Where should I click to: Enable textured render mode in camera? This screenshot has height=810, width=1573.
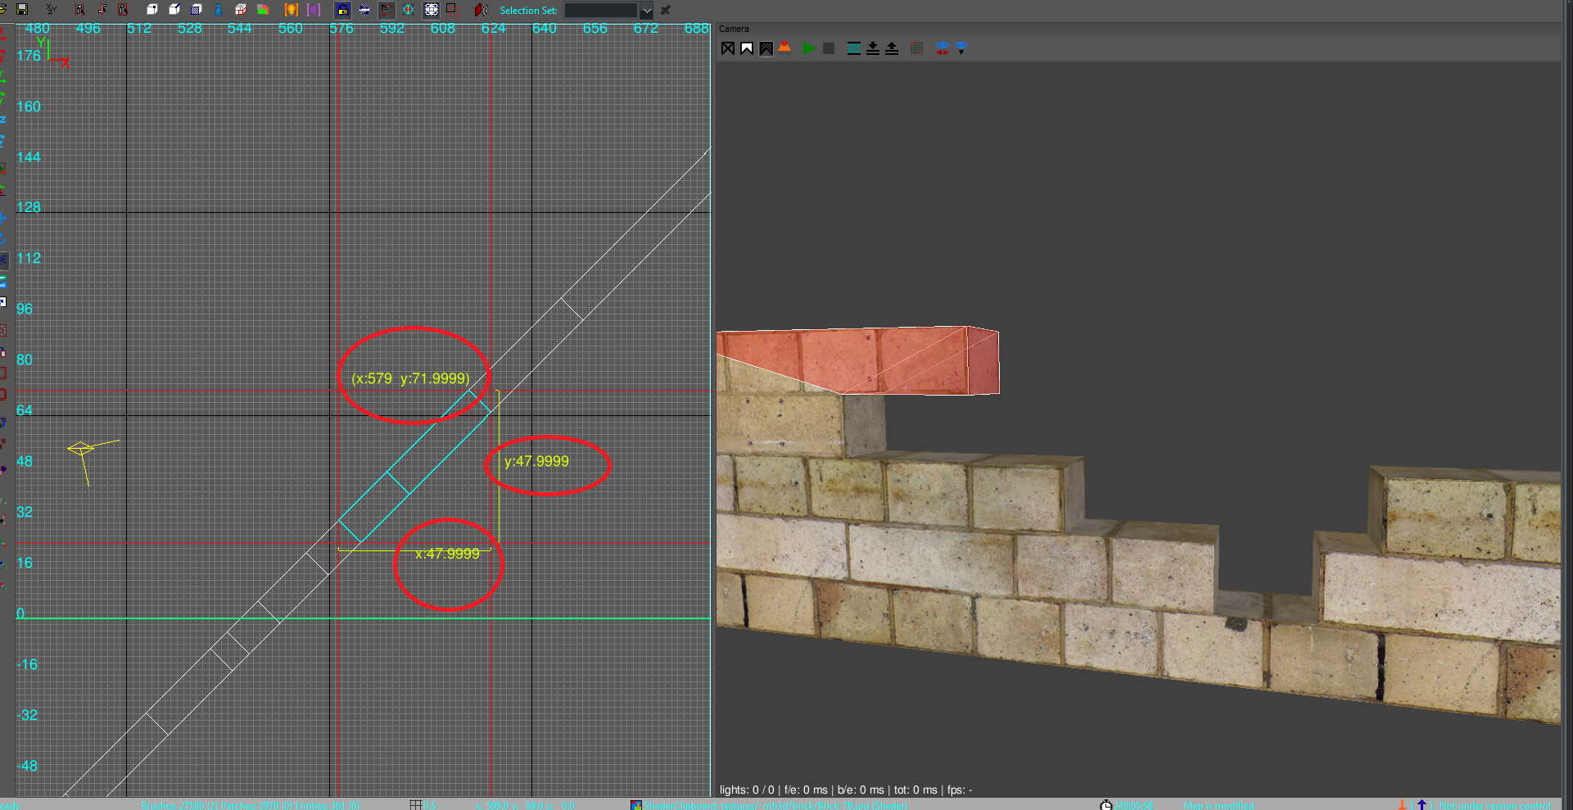(x=766, y=48)
